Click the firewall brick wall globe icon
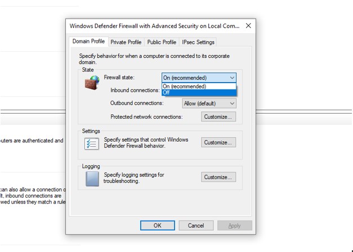 (x=92, y=83)
